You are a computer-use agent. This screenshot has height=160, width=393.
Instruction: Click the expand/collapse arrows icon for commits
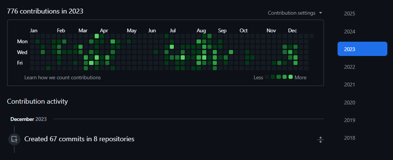pyautogui.click(x=320, y=140)
